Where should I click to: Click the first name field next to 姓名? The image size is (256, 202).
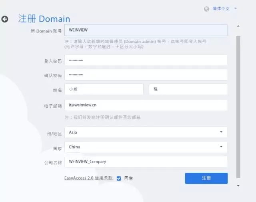click(104, 89)
